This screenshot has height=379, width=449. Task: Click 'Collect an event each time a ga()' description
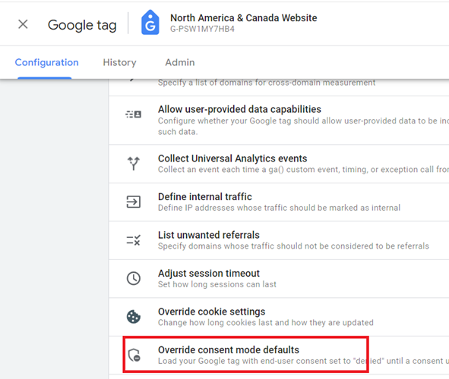pos(304,169)
